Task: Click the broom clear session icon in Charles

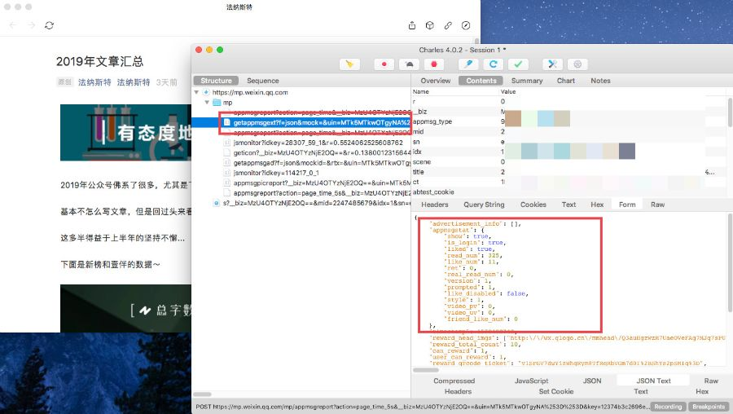Action: coord(349,64)
